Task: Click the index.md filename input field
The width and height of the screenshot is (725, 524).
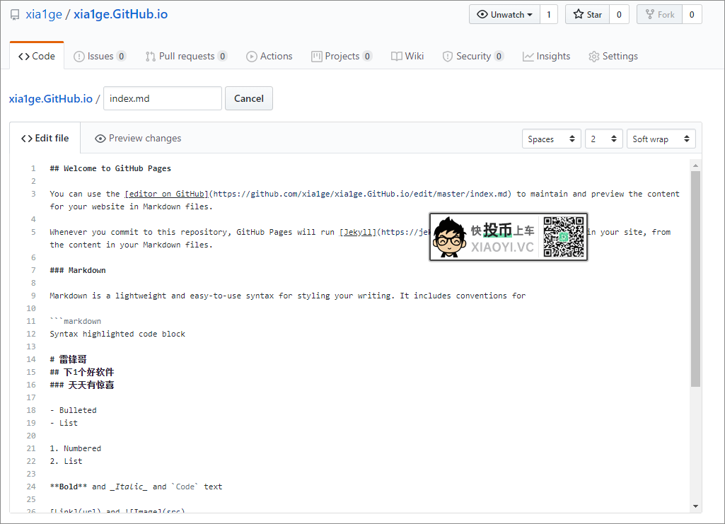Action: pos(162,98)
